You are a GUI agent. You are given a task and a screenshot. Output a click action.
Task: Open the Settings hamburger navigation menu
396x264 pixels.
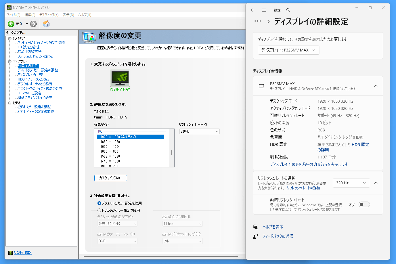[264, 10]
